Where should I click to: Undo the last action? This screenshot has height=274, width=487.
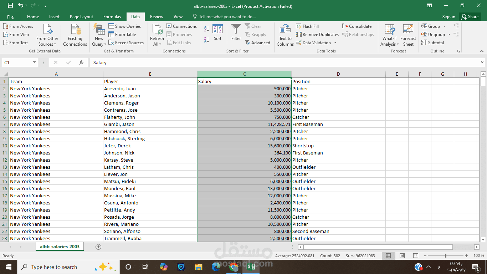pos(20,6)
